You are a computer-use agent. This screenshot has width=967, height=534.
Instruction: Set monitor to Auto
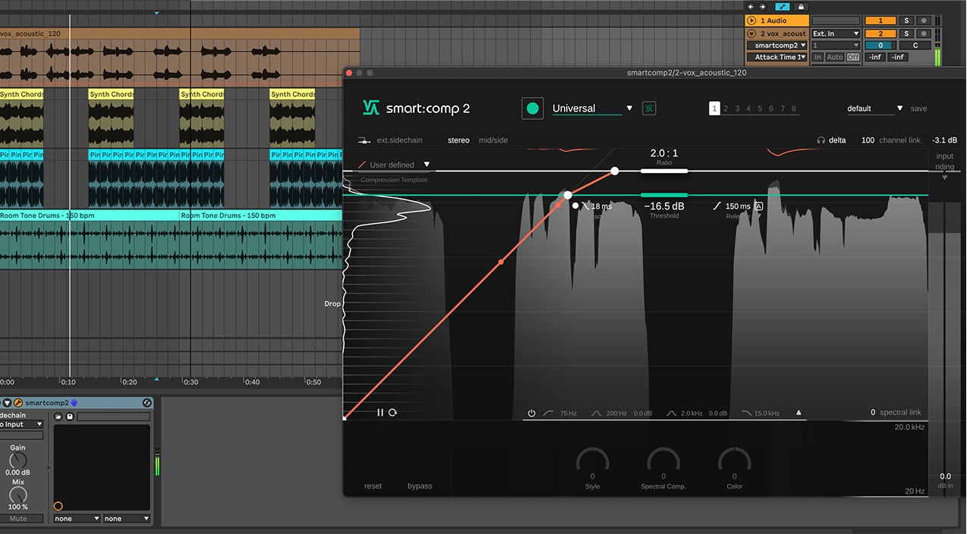835,57
